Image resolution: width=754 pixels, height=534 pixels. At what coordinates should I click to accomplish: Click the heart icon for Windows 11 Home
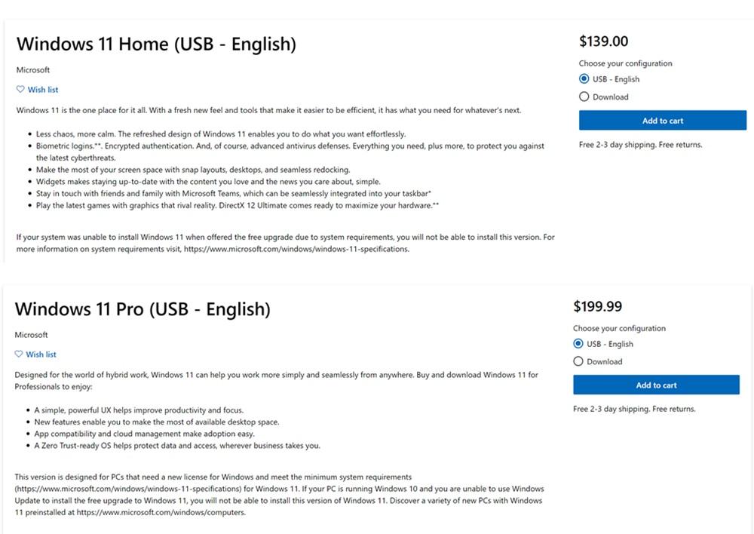coord(20,89)
